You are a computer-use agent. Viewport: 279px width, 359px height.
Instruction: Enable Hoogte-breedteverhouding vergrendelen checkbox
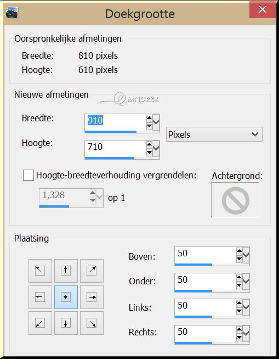(29, 175)
